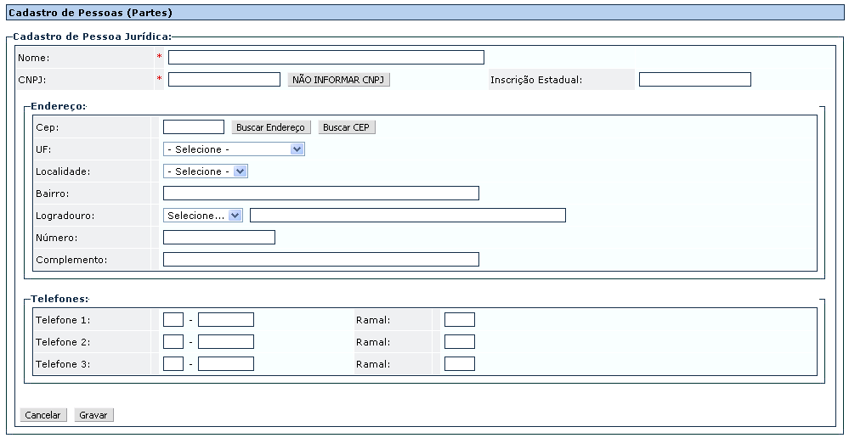Click the Ramal field for Telefone 3
This screenshot has width=849, height=438.
(x=460, y=364)
